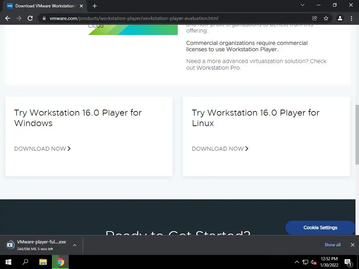The height and width of the screenshot is (269, 359).
Task: Click the page vertical scrollbar
Action: pos(357,134)
